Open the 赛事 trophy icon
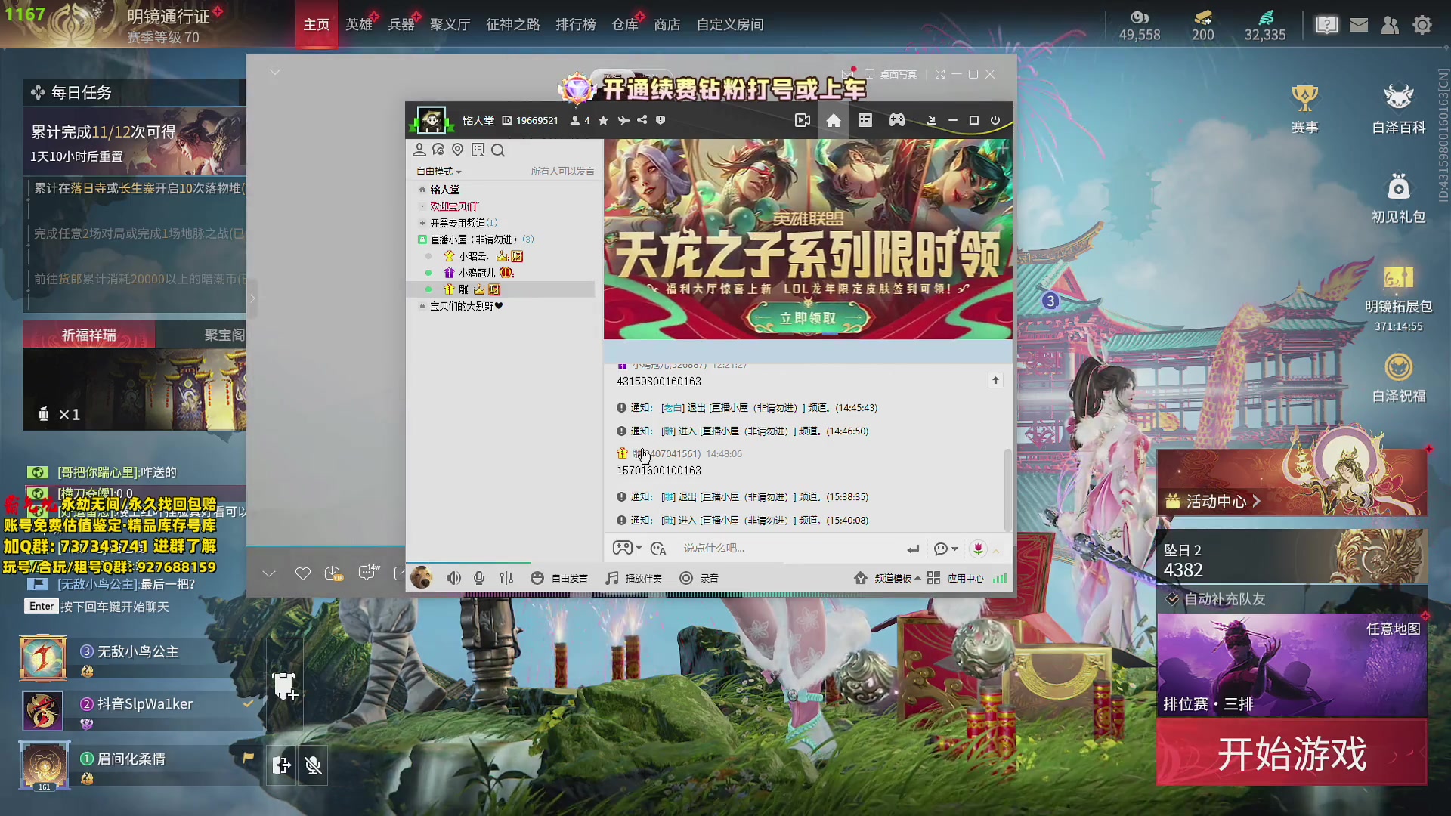This screenshot has width=1451, height=816. coord(1304,109)
